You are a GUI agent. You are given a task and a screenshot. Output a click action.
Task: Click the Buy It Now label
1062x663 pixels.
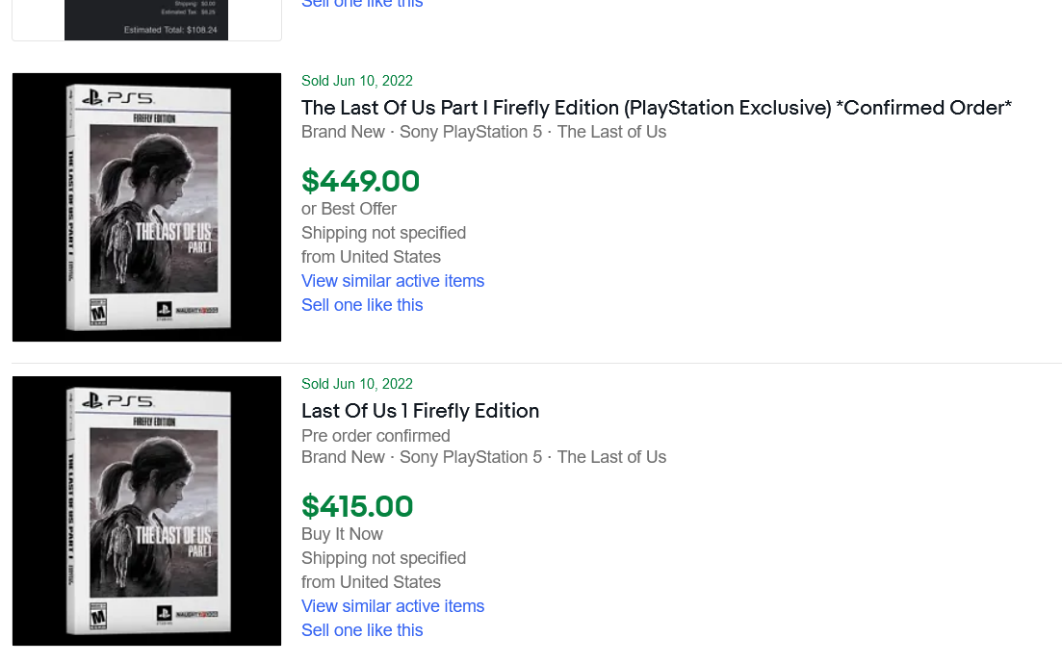click(341, 534)
